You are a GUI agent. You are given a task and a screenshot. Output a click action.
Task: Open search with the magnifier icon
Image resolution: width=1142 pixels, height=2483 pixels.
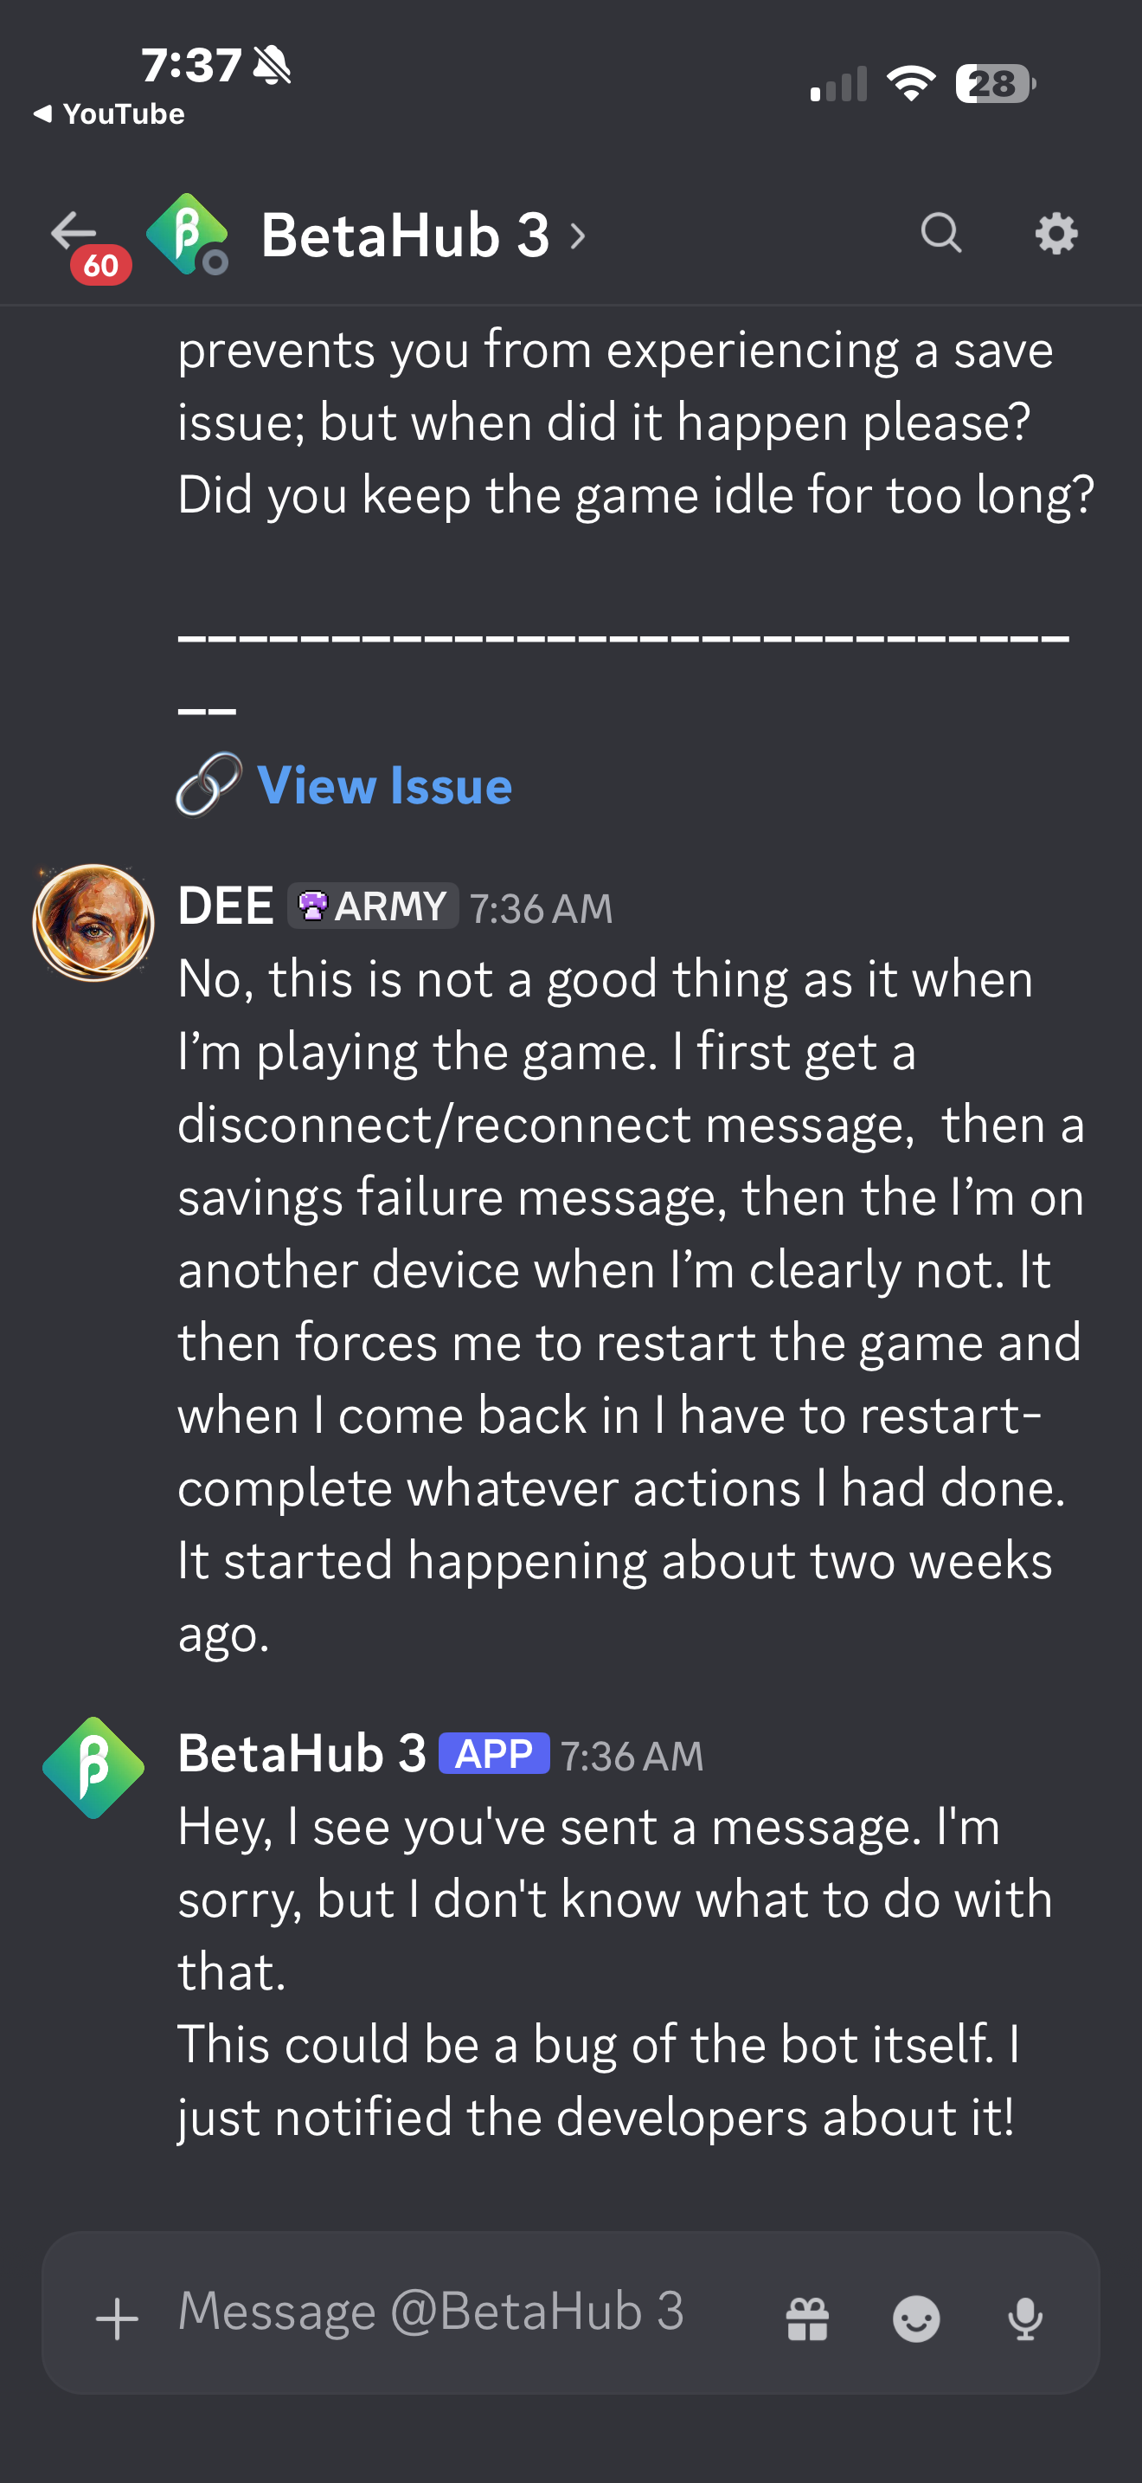940,233
